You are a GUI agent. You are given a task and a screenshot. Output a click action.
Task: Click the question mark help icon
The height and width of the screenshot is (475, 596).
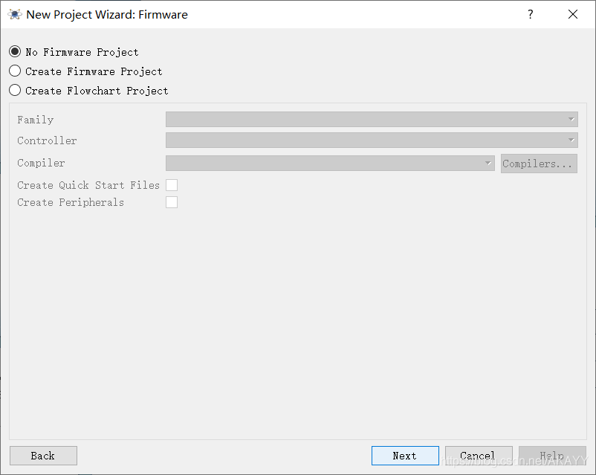coord(531,14)
